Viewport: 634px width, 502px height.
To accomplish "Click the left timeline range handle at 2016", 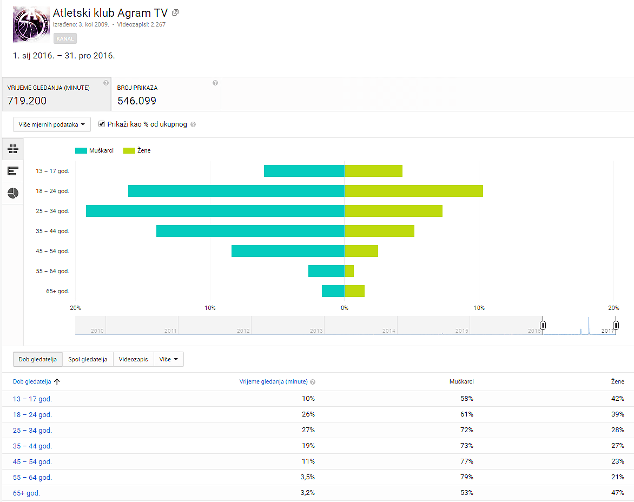I will click(x=543, y=325).
